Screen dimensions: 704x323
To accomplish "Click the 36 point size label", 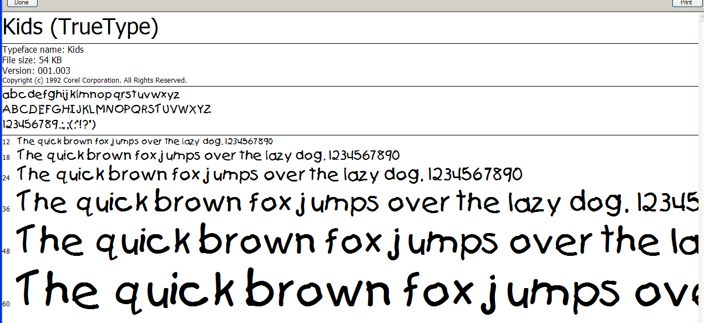I will (x=6, y=209).
